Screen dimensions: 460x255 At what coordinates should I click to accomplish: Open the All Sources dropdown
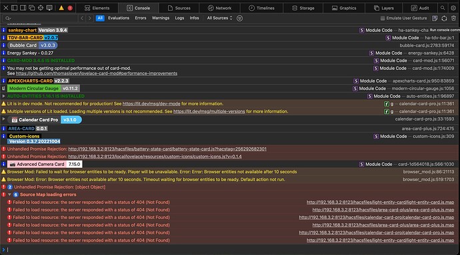219,18
